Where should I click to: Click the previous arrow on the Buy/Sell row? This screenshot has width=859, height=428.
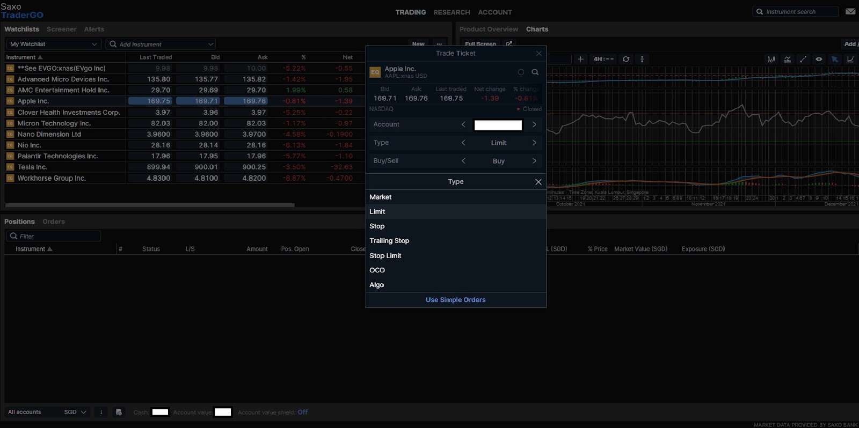[x=463, y=161]
